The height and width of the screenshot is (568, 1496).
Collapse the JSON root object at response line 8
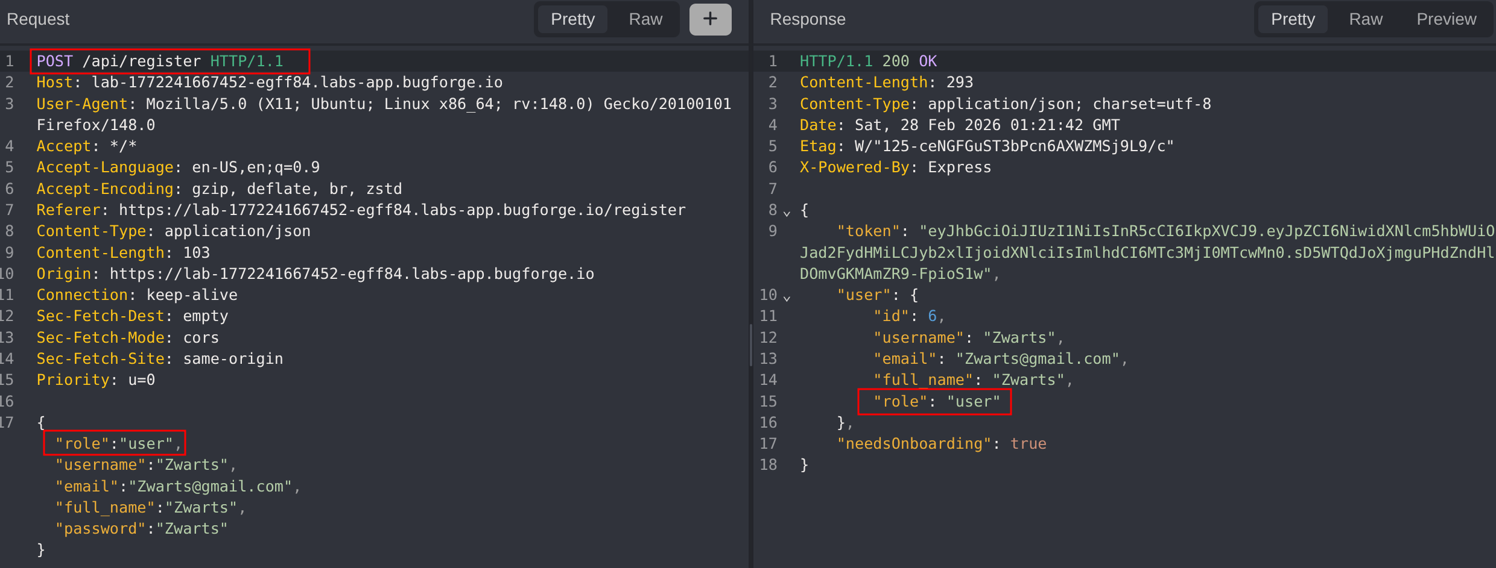(787, 213)
